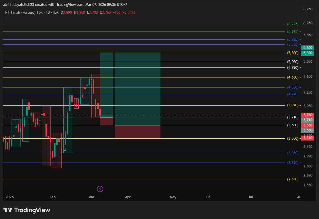Click the May label on the time axis
The image size is (319, 219).
(x=173, y=197)
